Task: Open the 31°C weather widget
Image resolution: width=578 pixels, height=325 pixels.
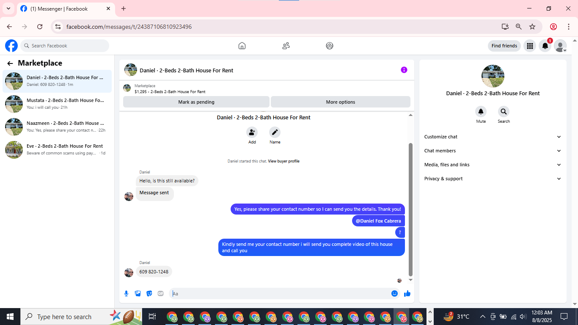Action: [456, 317]
